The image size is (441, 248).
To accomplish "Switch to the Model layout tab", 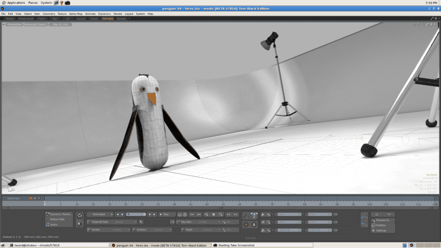I will 10,19.
